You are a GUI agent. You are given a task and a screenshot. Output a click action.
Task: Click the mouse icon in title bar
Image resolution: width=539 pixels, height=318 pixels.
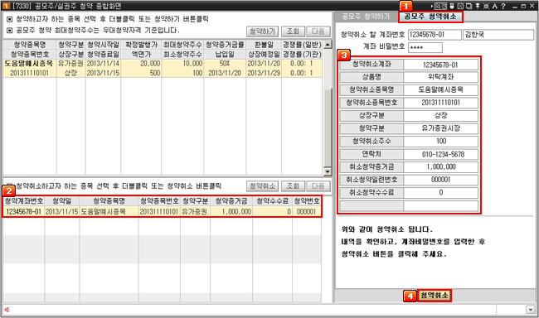click(452, 6)
